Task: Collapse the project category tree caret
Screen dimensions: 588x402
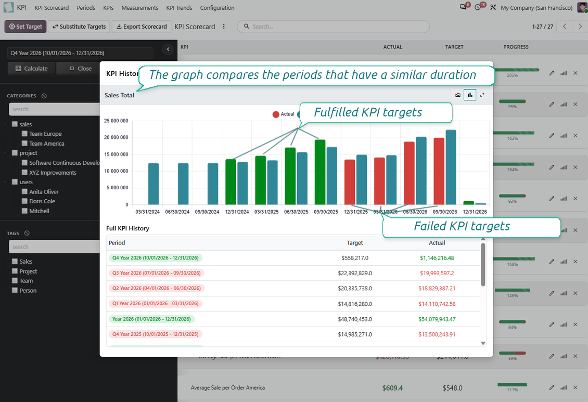Action: (5, 153)
